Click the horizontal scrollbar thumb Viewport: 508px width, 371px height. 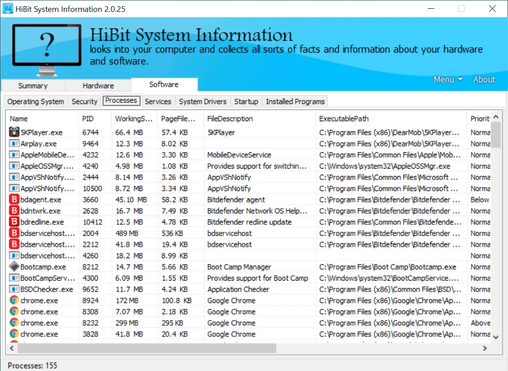pyautogui.click(x=147, y=348)
